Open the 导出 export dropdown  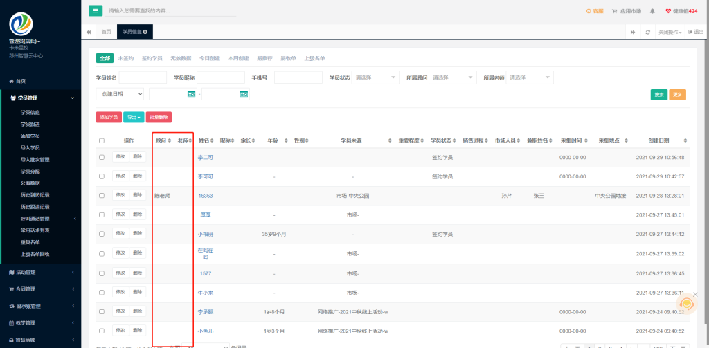tap(134, 117)
